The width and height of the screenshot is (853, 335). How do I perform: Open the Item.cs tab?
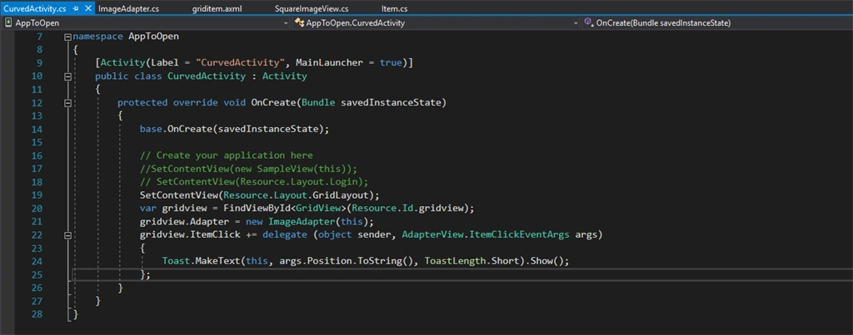pyautogui.click(x=394, y=9)
